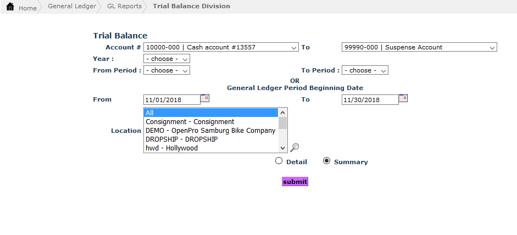Open the Year choose dropdown
This screenshot has height=235, width=517.
tap(166, 59)
